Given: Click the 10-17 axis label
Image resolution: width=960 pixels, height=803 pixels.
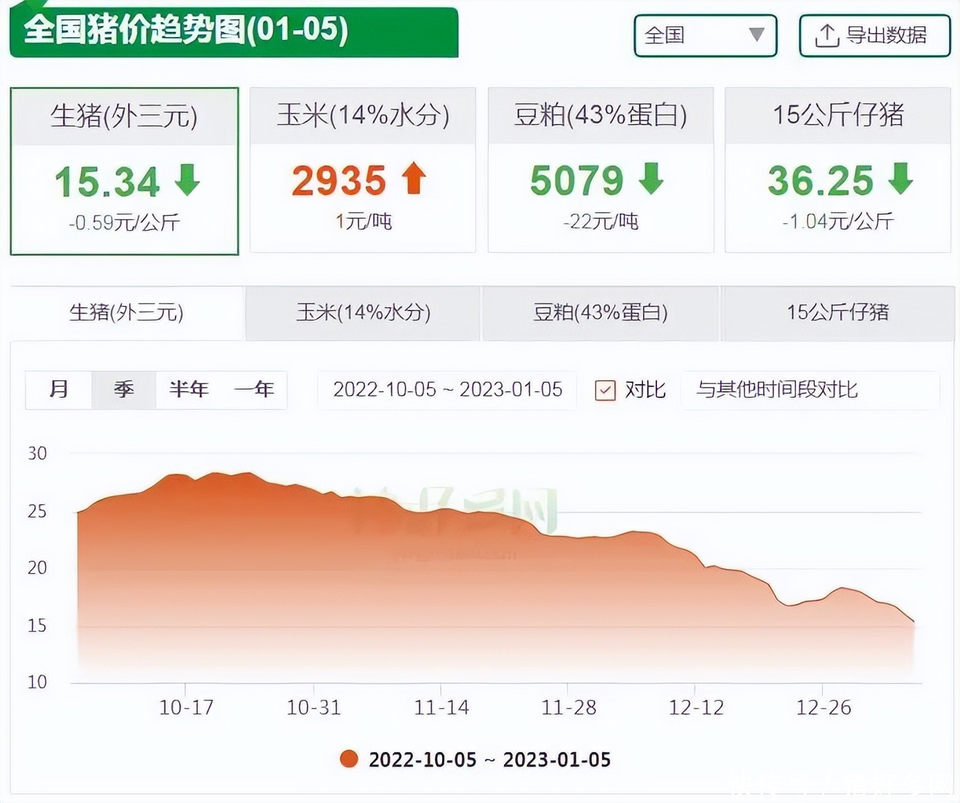Looking at the screenshot, I should 186,707.
